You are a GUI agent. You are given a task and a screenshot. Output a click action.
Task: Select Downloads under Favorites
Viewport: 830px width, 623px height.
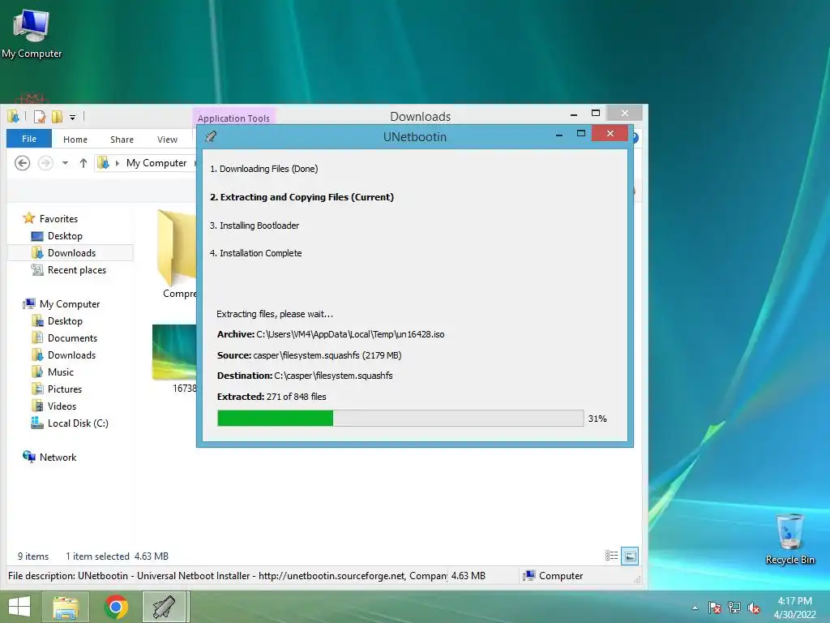pyautogui.click(x=71, y=253)
